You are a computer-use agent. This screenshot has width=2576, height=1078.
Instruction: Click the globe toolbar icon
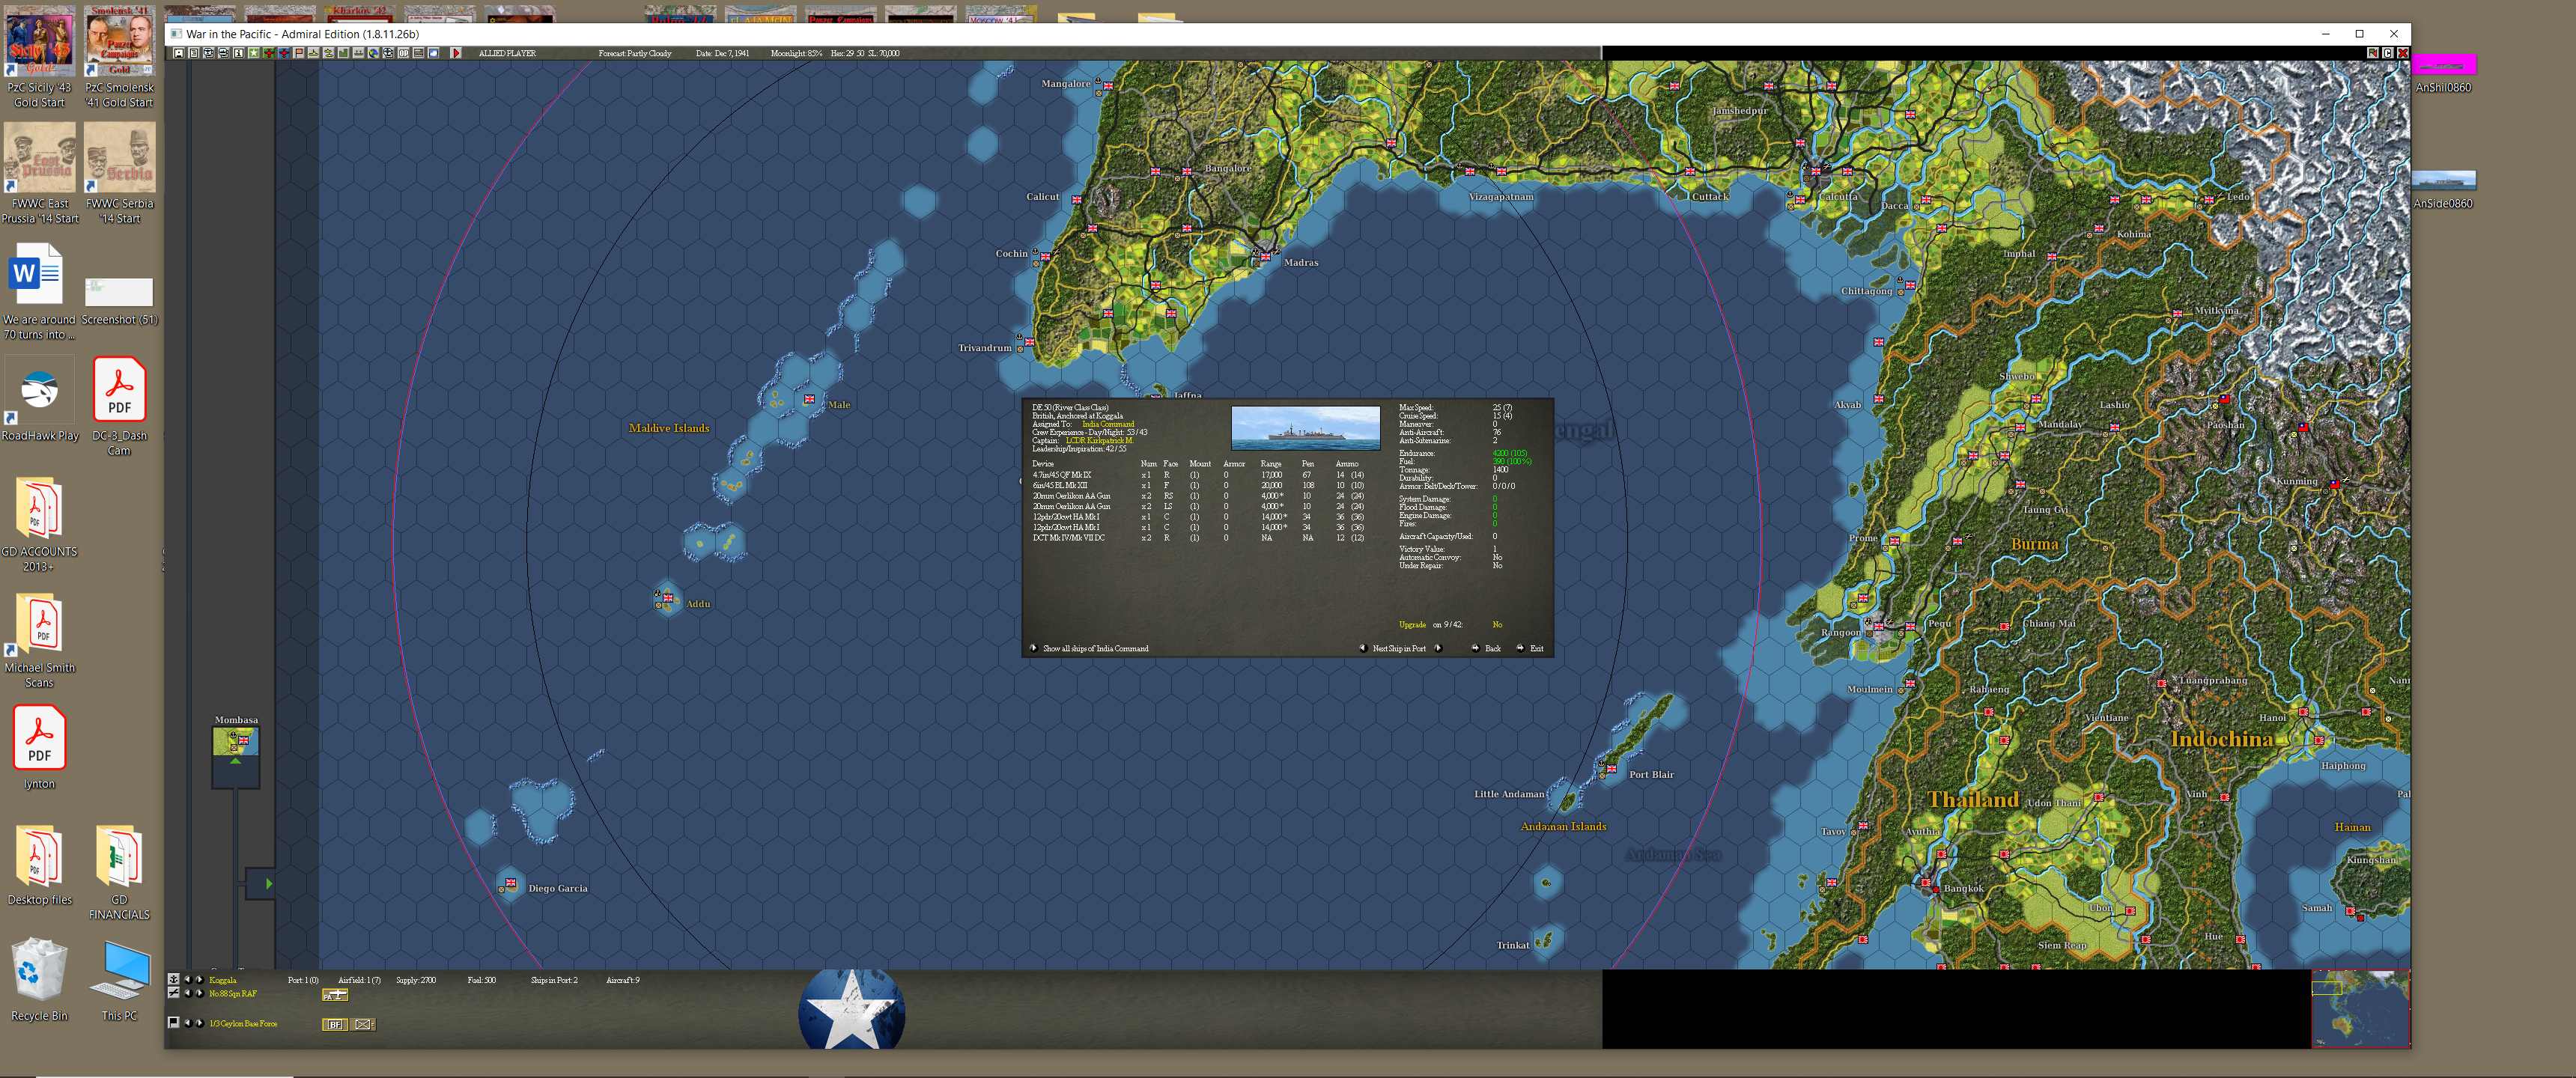click(x=373, y=53)
